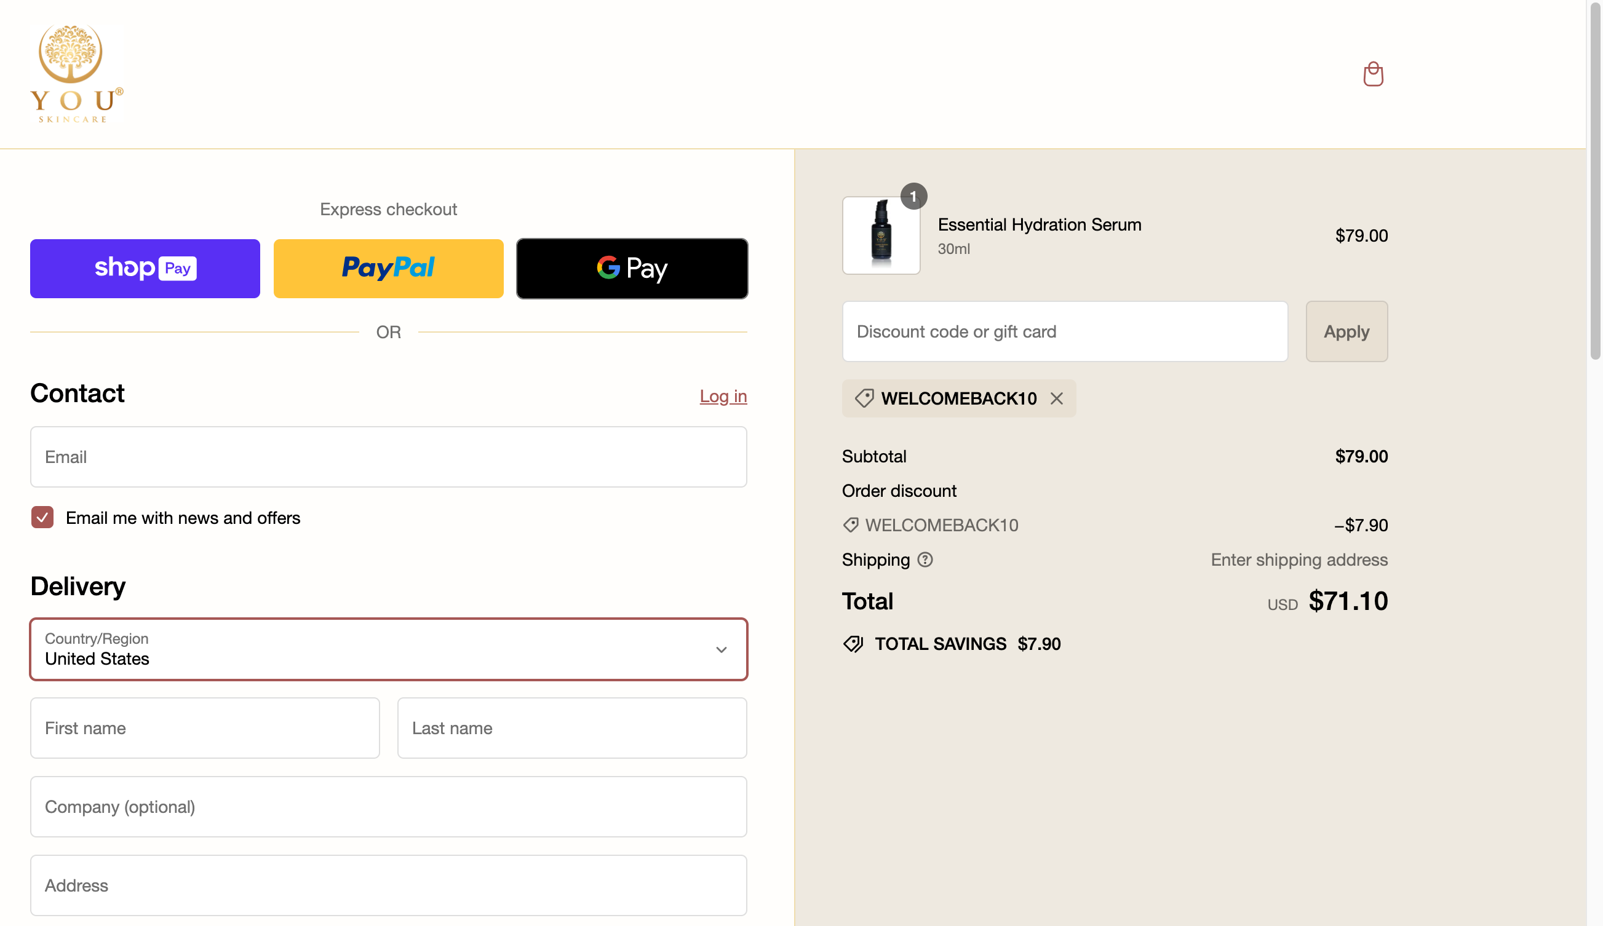1603x926 pixels.
Task: Click the $71.10 total amount
Action: tap(1348, 601)
